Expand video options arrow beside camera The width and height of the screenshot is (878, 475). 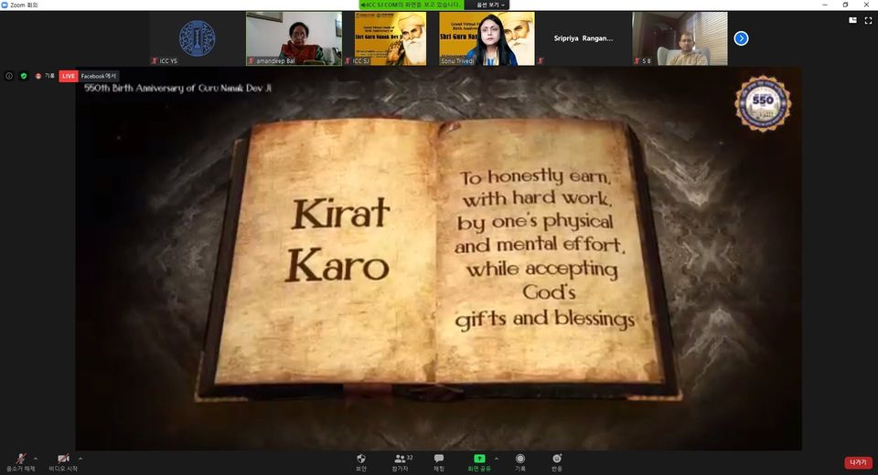pyautogui.click(x=80, y=458)
